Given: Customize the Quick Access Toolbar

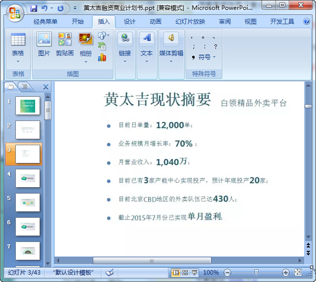Looking at the screenshot, I should tap(75, 8).
